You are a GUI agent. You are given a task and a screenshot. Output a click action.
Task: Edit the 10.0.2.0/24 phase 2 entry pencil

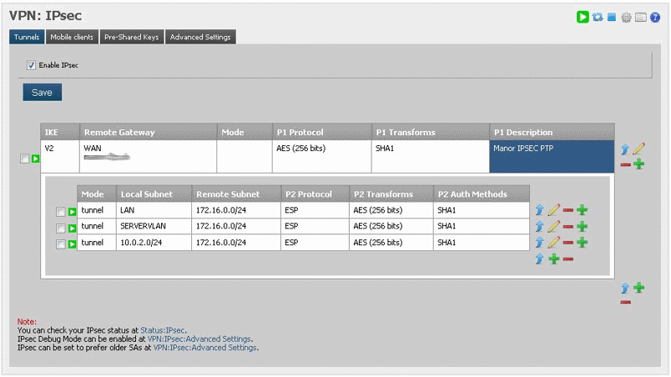[554, 242]
